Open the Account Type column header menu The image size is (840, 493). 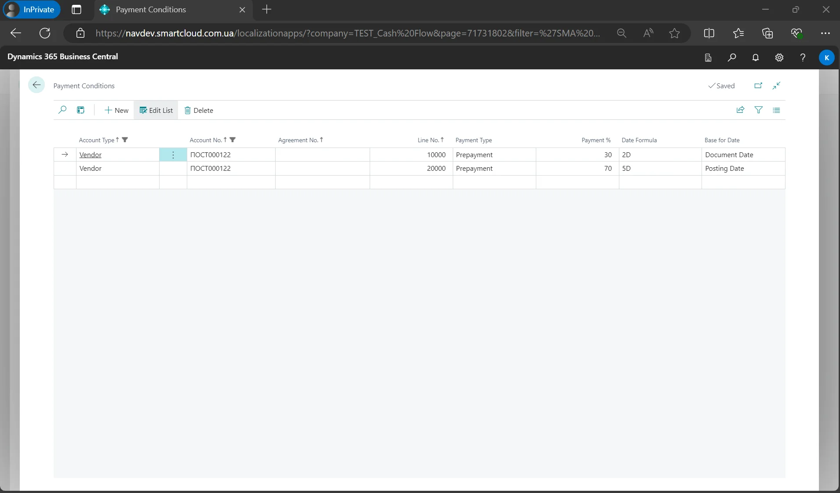click(x=97, y=140)
